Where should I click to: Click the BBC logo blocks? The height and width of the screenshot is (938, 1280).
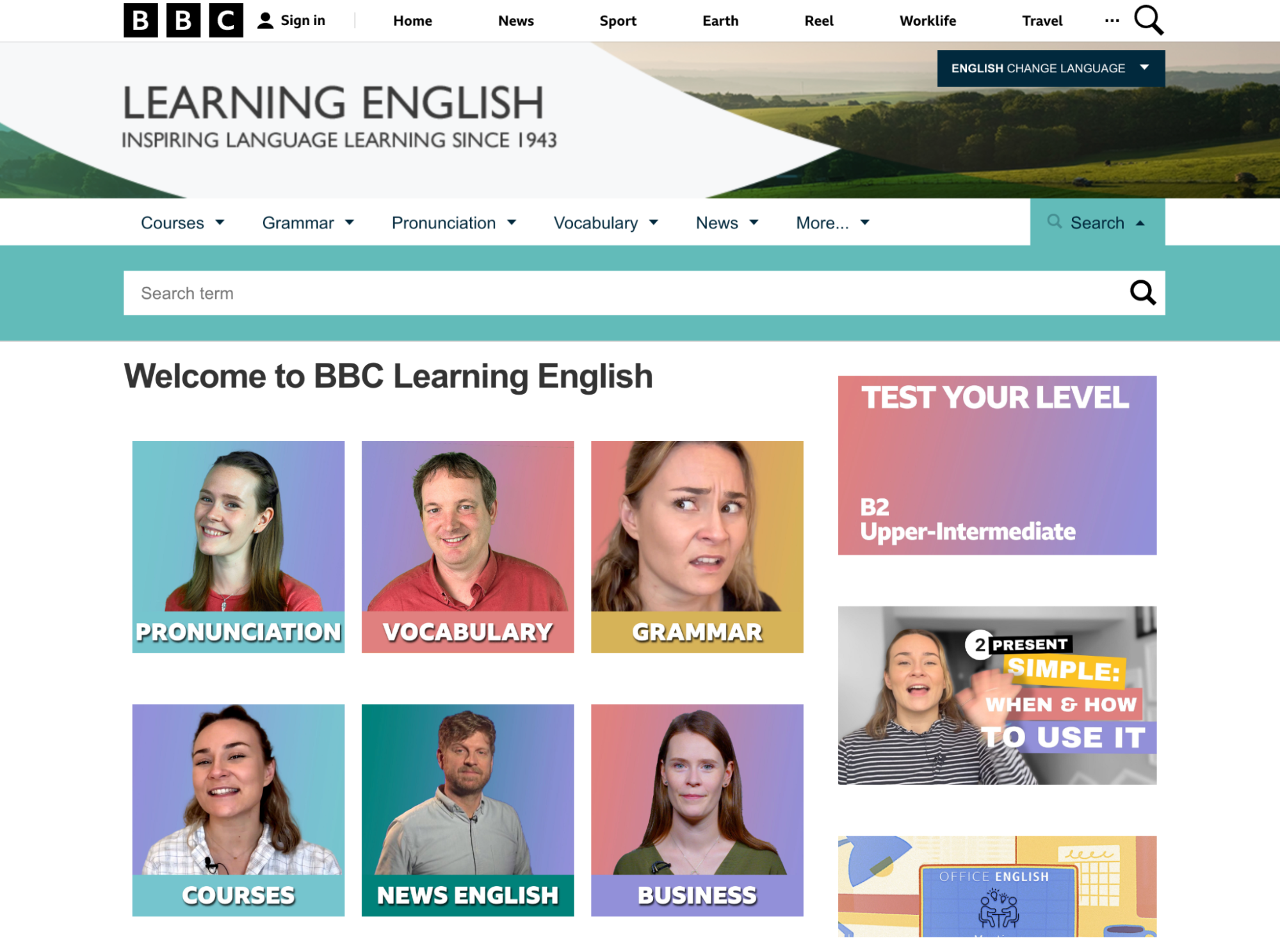click(183, 20)
